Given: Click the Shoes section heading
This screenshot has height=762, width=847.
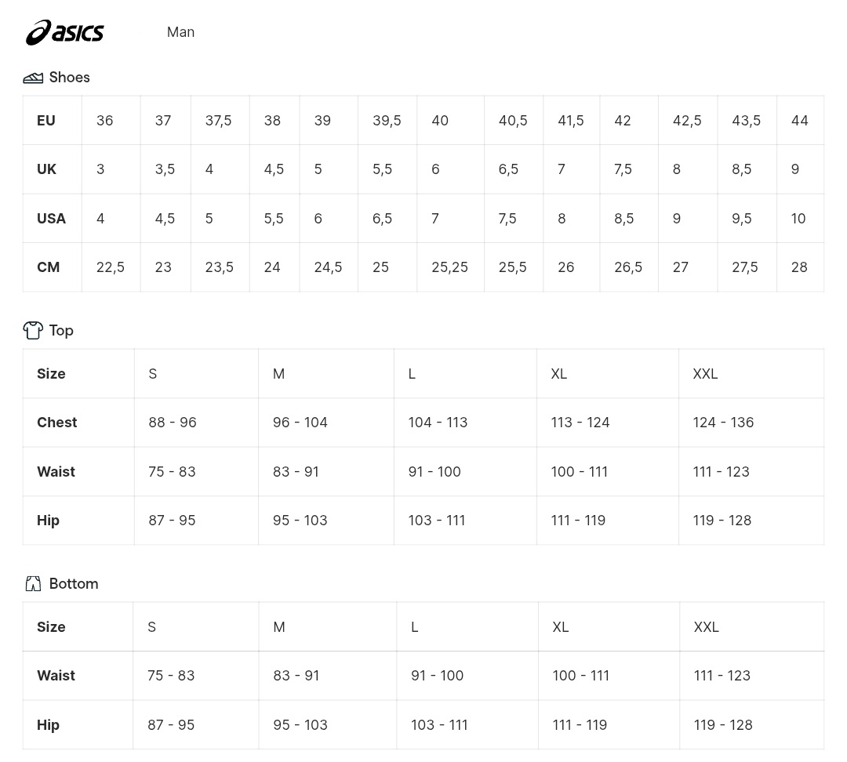Looking at the screenshot, I should pos(69,78).
